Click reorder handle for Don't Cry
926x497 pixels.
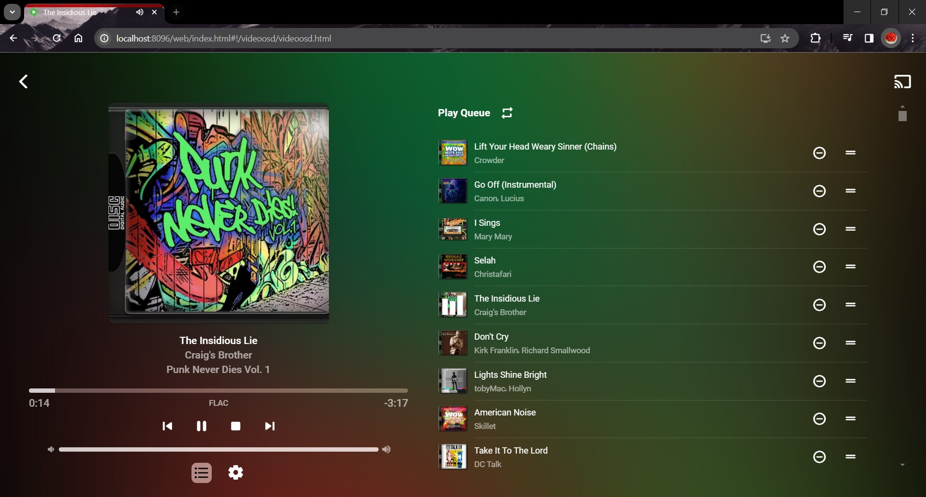[x=851, y=343]
